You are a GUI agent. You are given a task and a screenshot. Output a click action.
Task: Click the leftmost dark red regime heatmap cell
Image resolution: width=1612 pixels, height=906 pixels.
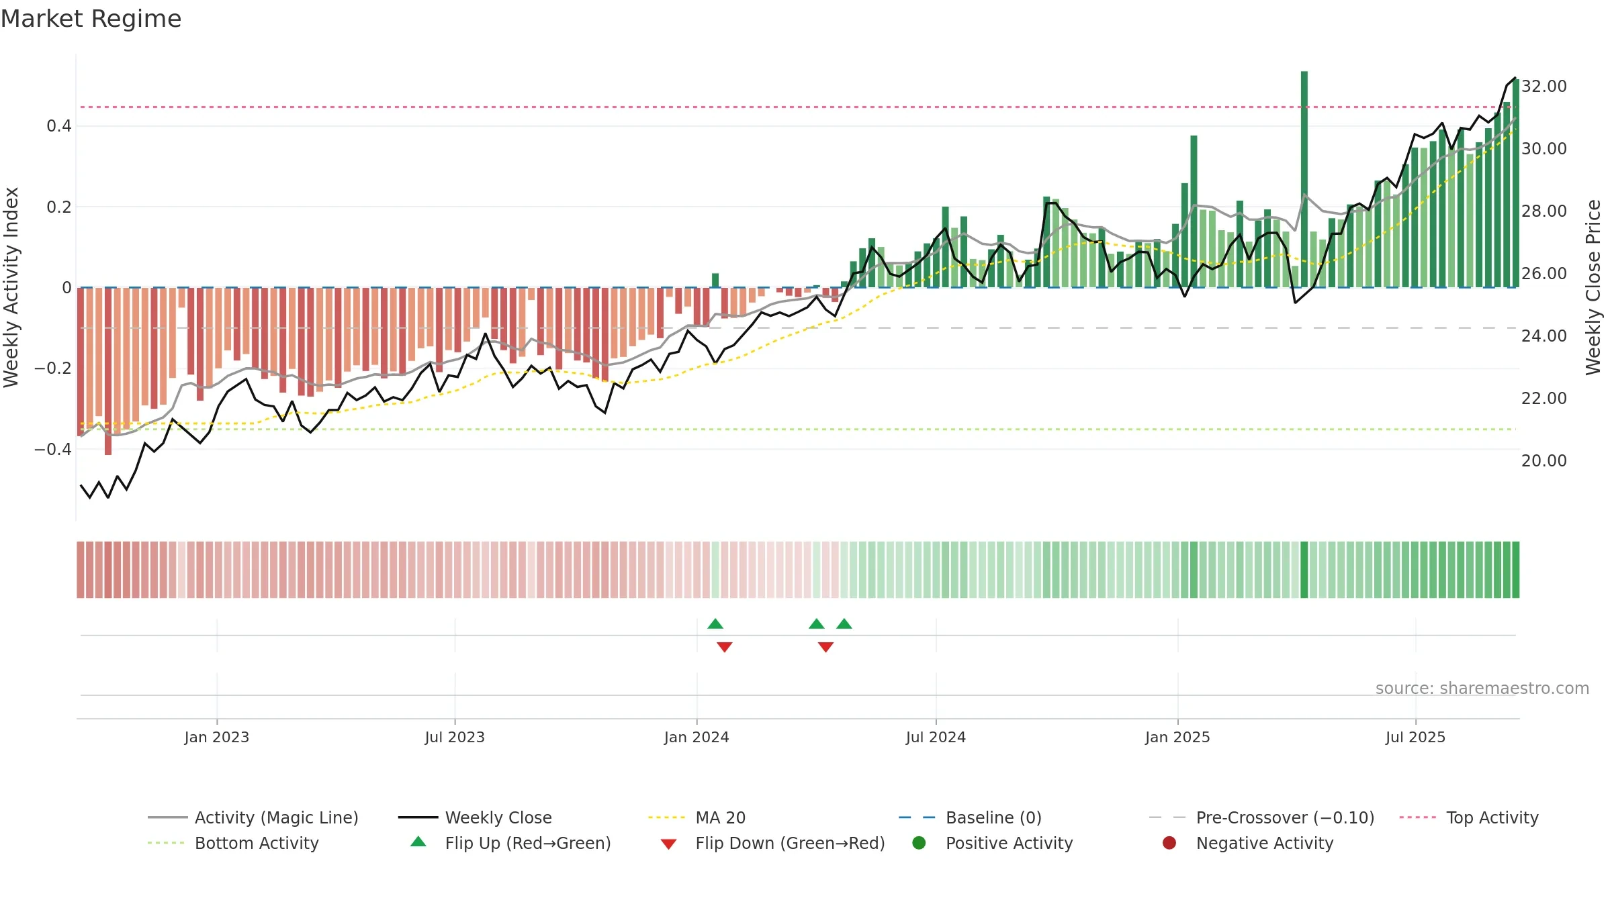coord(81,570)
